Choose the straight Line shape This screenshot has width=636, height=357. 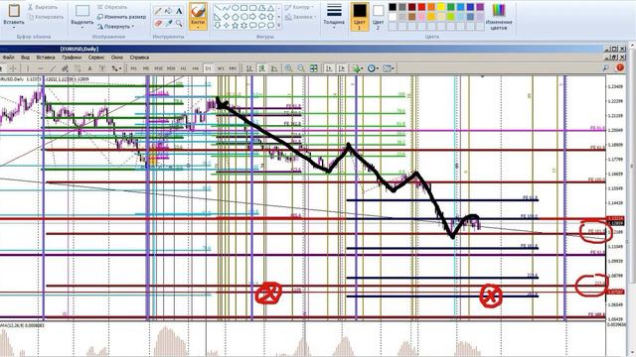pos(218,8)
